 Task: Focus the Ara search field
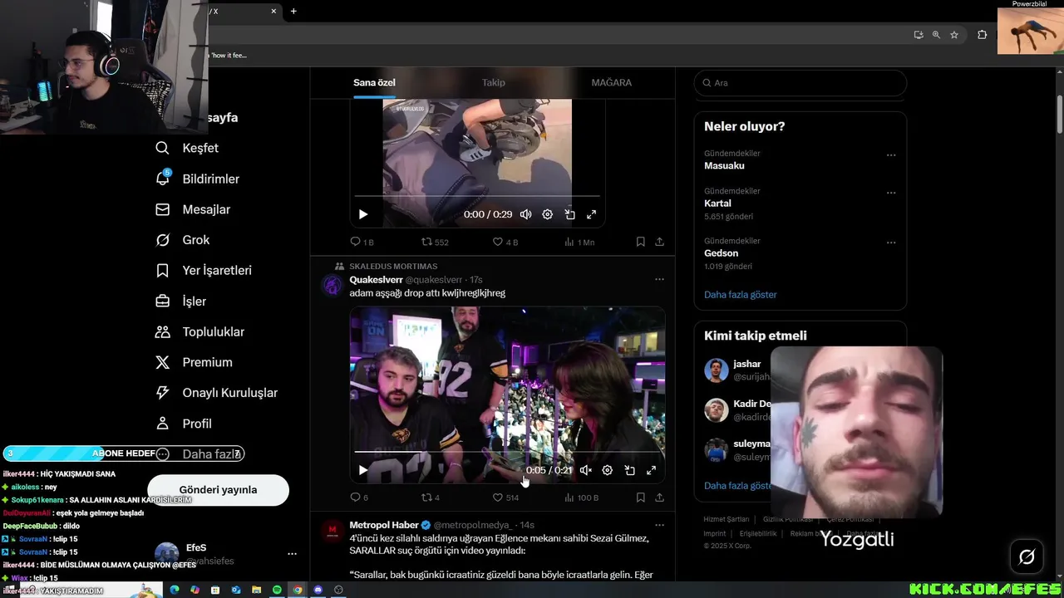(x=800, y=83)
